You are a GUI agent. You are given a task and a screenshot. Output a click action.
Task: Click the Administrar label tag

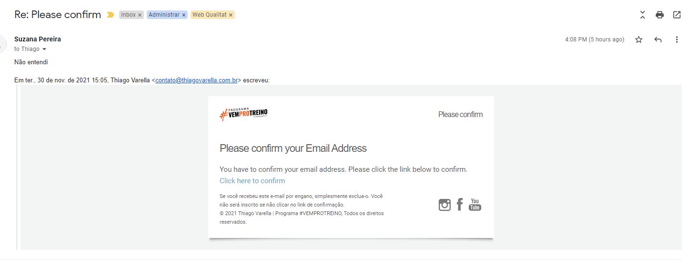click(164, 15)
